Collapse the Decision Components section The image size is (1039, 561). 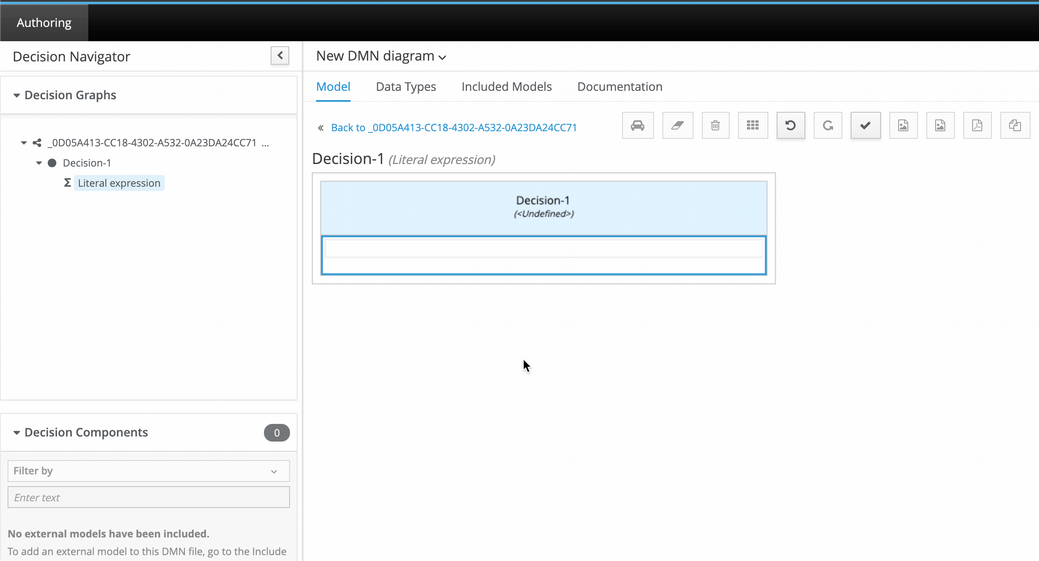17,433
